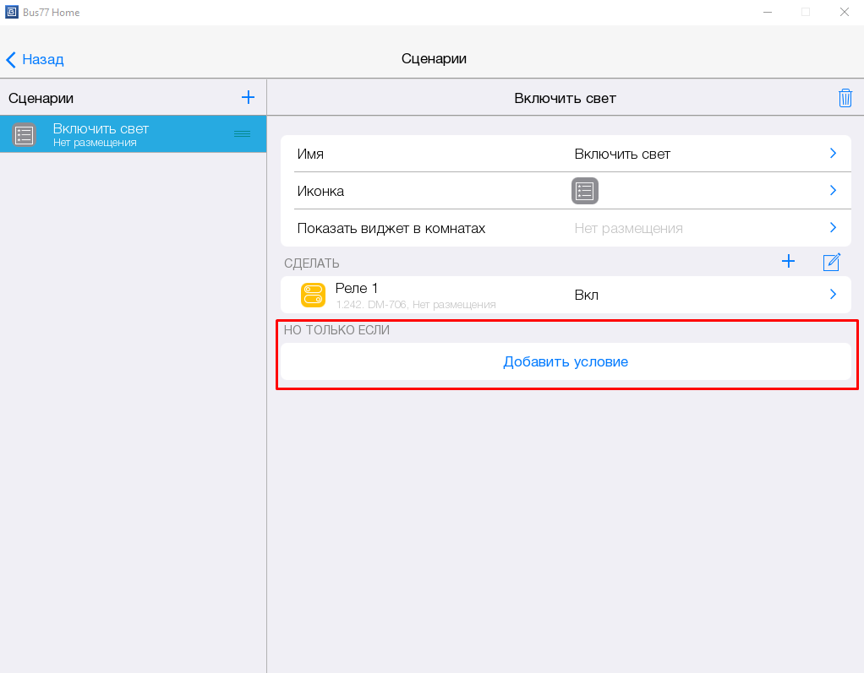Open the Имя row chevron

click(x=832, y=154)
